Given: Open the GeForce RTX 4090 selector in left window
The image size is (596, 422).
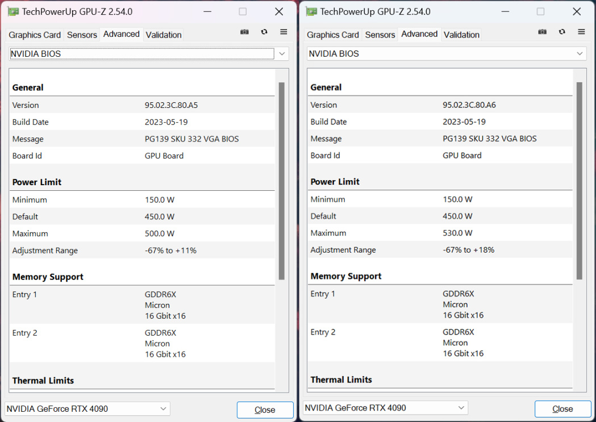Looking at the screenshot, I should tap(87, 409).
